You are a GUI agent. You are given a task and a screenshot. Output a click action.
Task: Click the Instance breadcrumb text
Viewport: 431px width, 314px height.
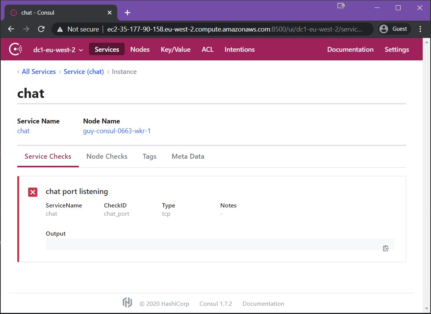[x=124, y=72]
